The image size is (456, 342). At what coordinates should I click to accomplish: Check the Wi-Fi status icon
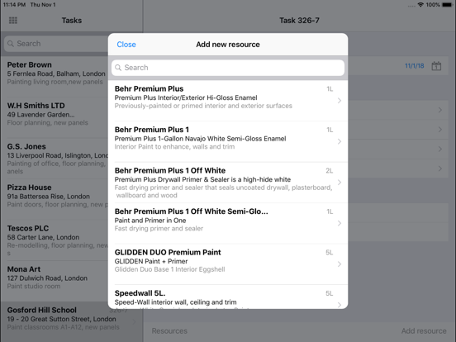[420, 5]
